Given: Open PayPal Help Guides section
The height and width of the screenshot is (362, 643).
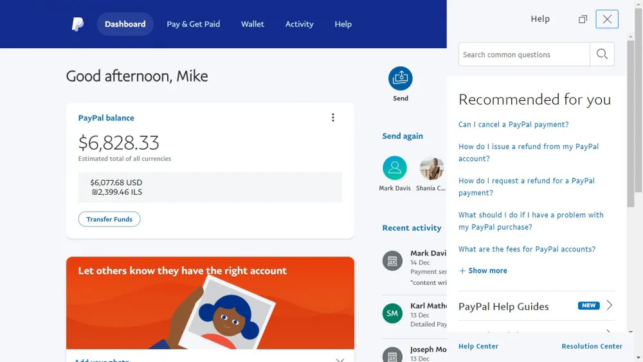Looking at the screenshot, I should tap(536, 306).
